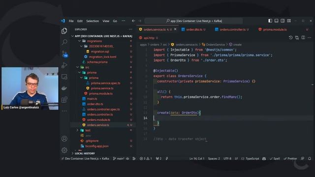Collapse the APP dev container root folder
Screen dimensions: 315x177
pos(72,36)
